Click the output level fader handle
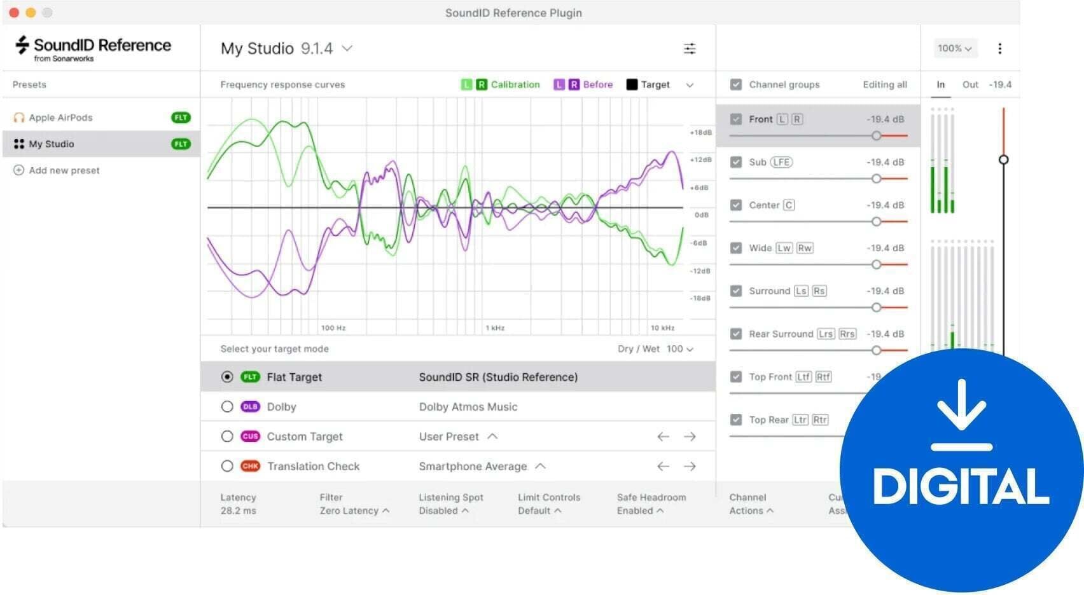This screenshot has height=595, width=1084. (x=1003, y=160)
